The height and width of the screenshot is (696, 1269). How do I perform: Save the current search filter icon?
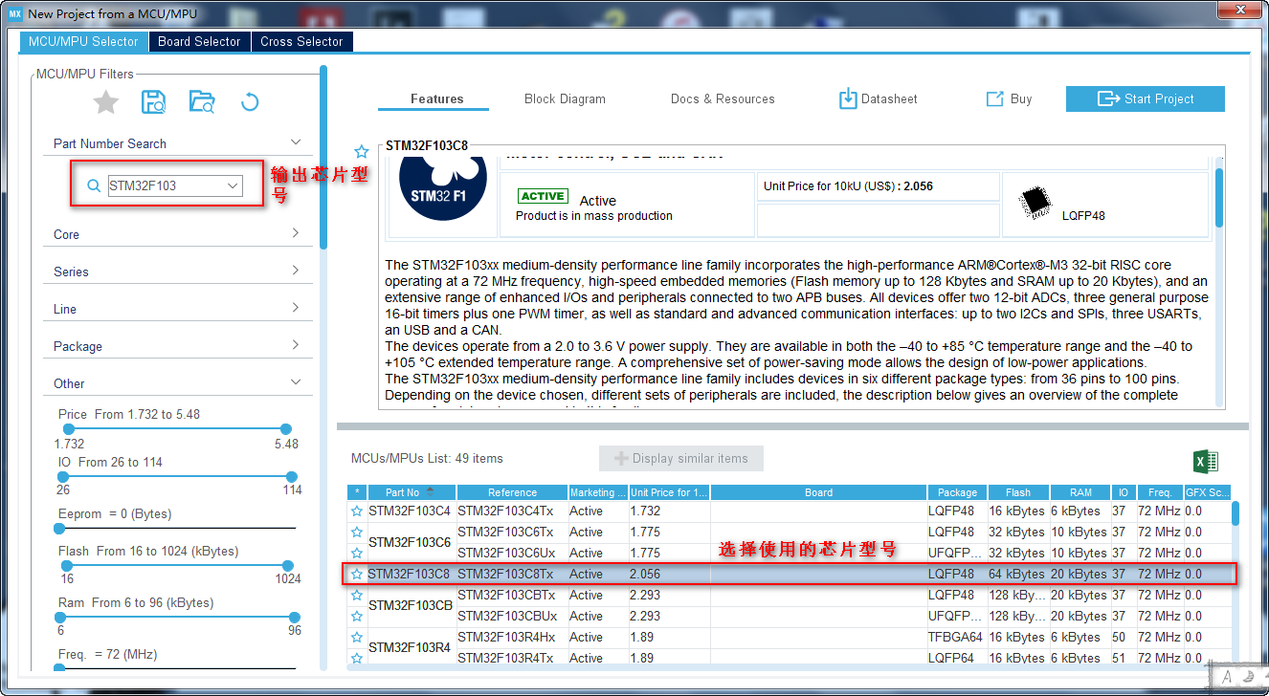tap(153, 101)
